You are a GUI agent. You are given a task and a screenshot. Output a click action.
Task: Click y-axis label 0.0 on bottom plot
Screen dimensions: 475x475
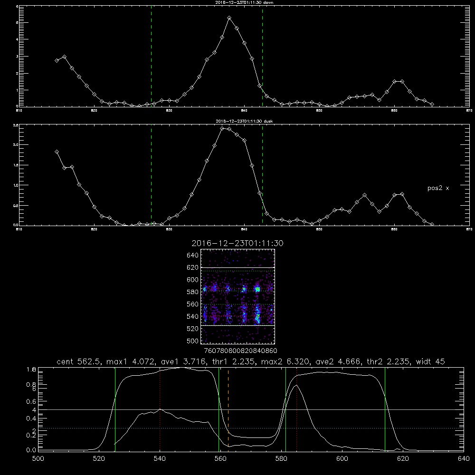pyautogui.click(x=31, y=450)
